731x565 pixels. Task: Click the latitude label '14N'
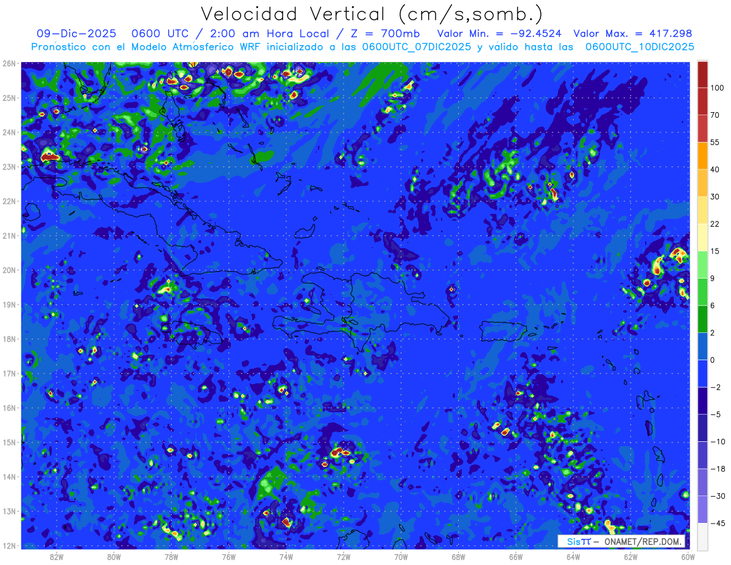9,477
